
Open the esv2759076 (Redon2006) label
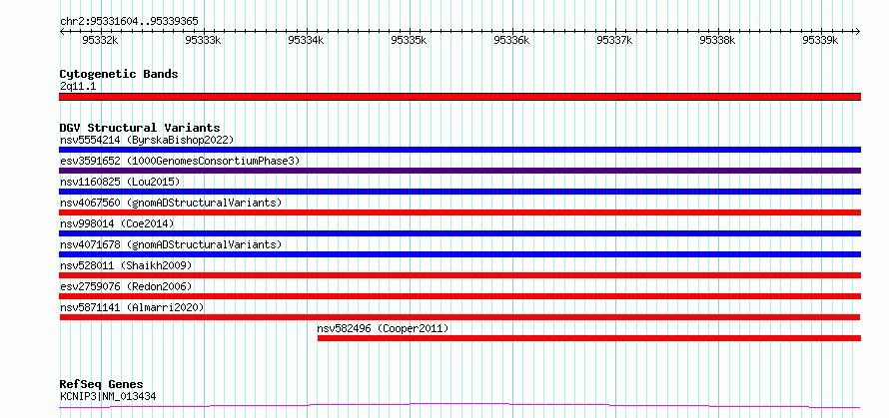click(x=126, y=286)
